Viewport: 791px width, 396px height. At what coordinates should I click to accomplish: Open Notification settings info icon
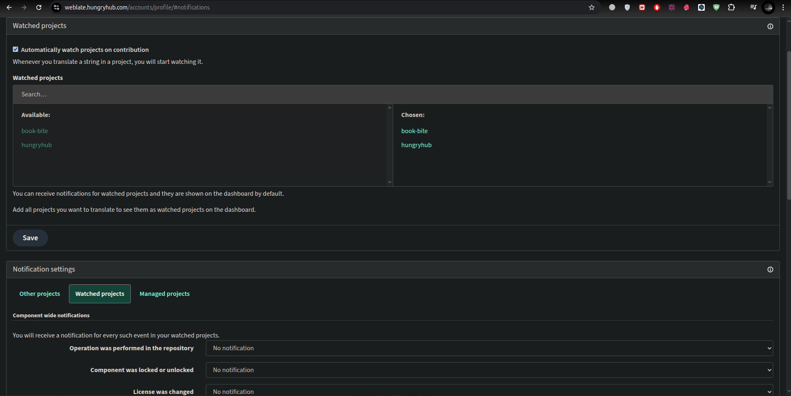coord(770,269)
